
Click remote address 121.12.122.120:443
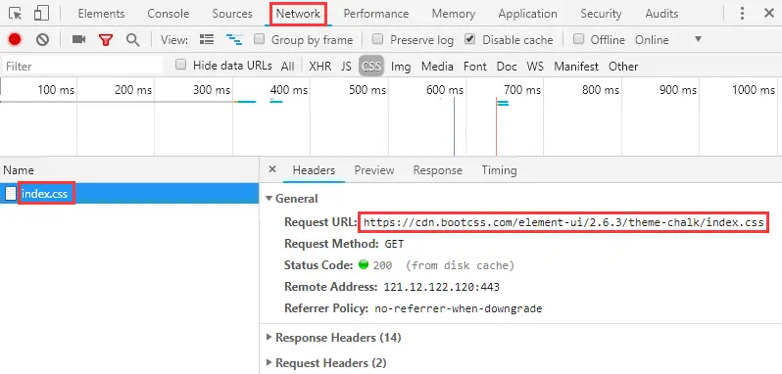point(441,287)
